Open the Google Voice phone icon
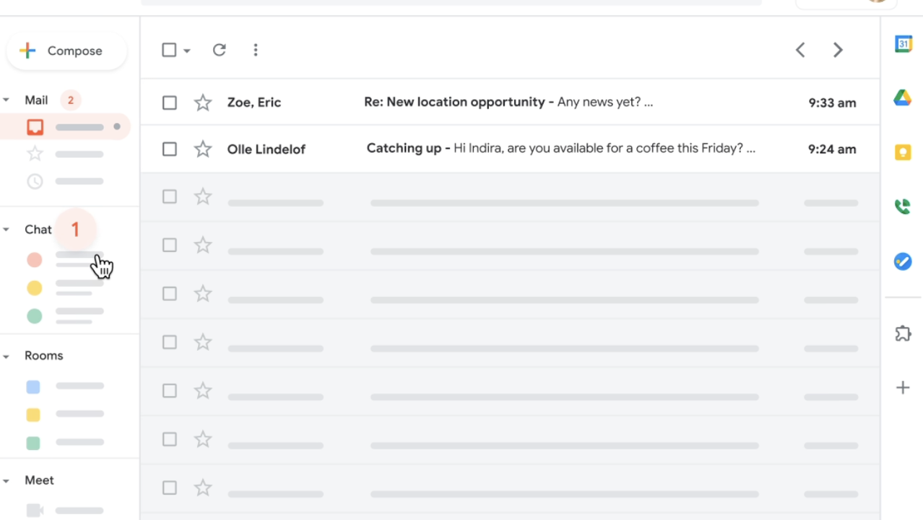The width and height of the screenshot is (923, 520). pos(903,207)
